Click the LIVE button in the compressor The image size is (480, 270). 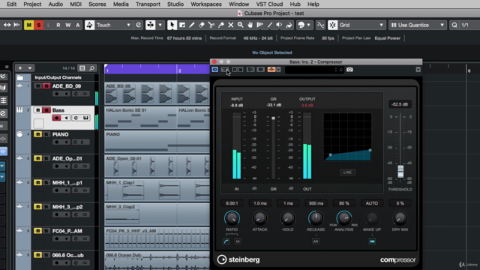coord(347,172)
